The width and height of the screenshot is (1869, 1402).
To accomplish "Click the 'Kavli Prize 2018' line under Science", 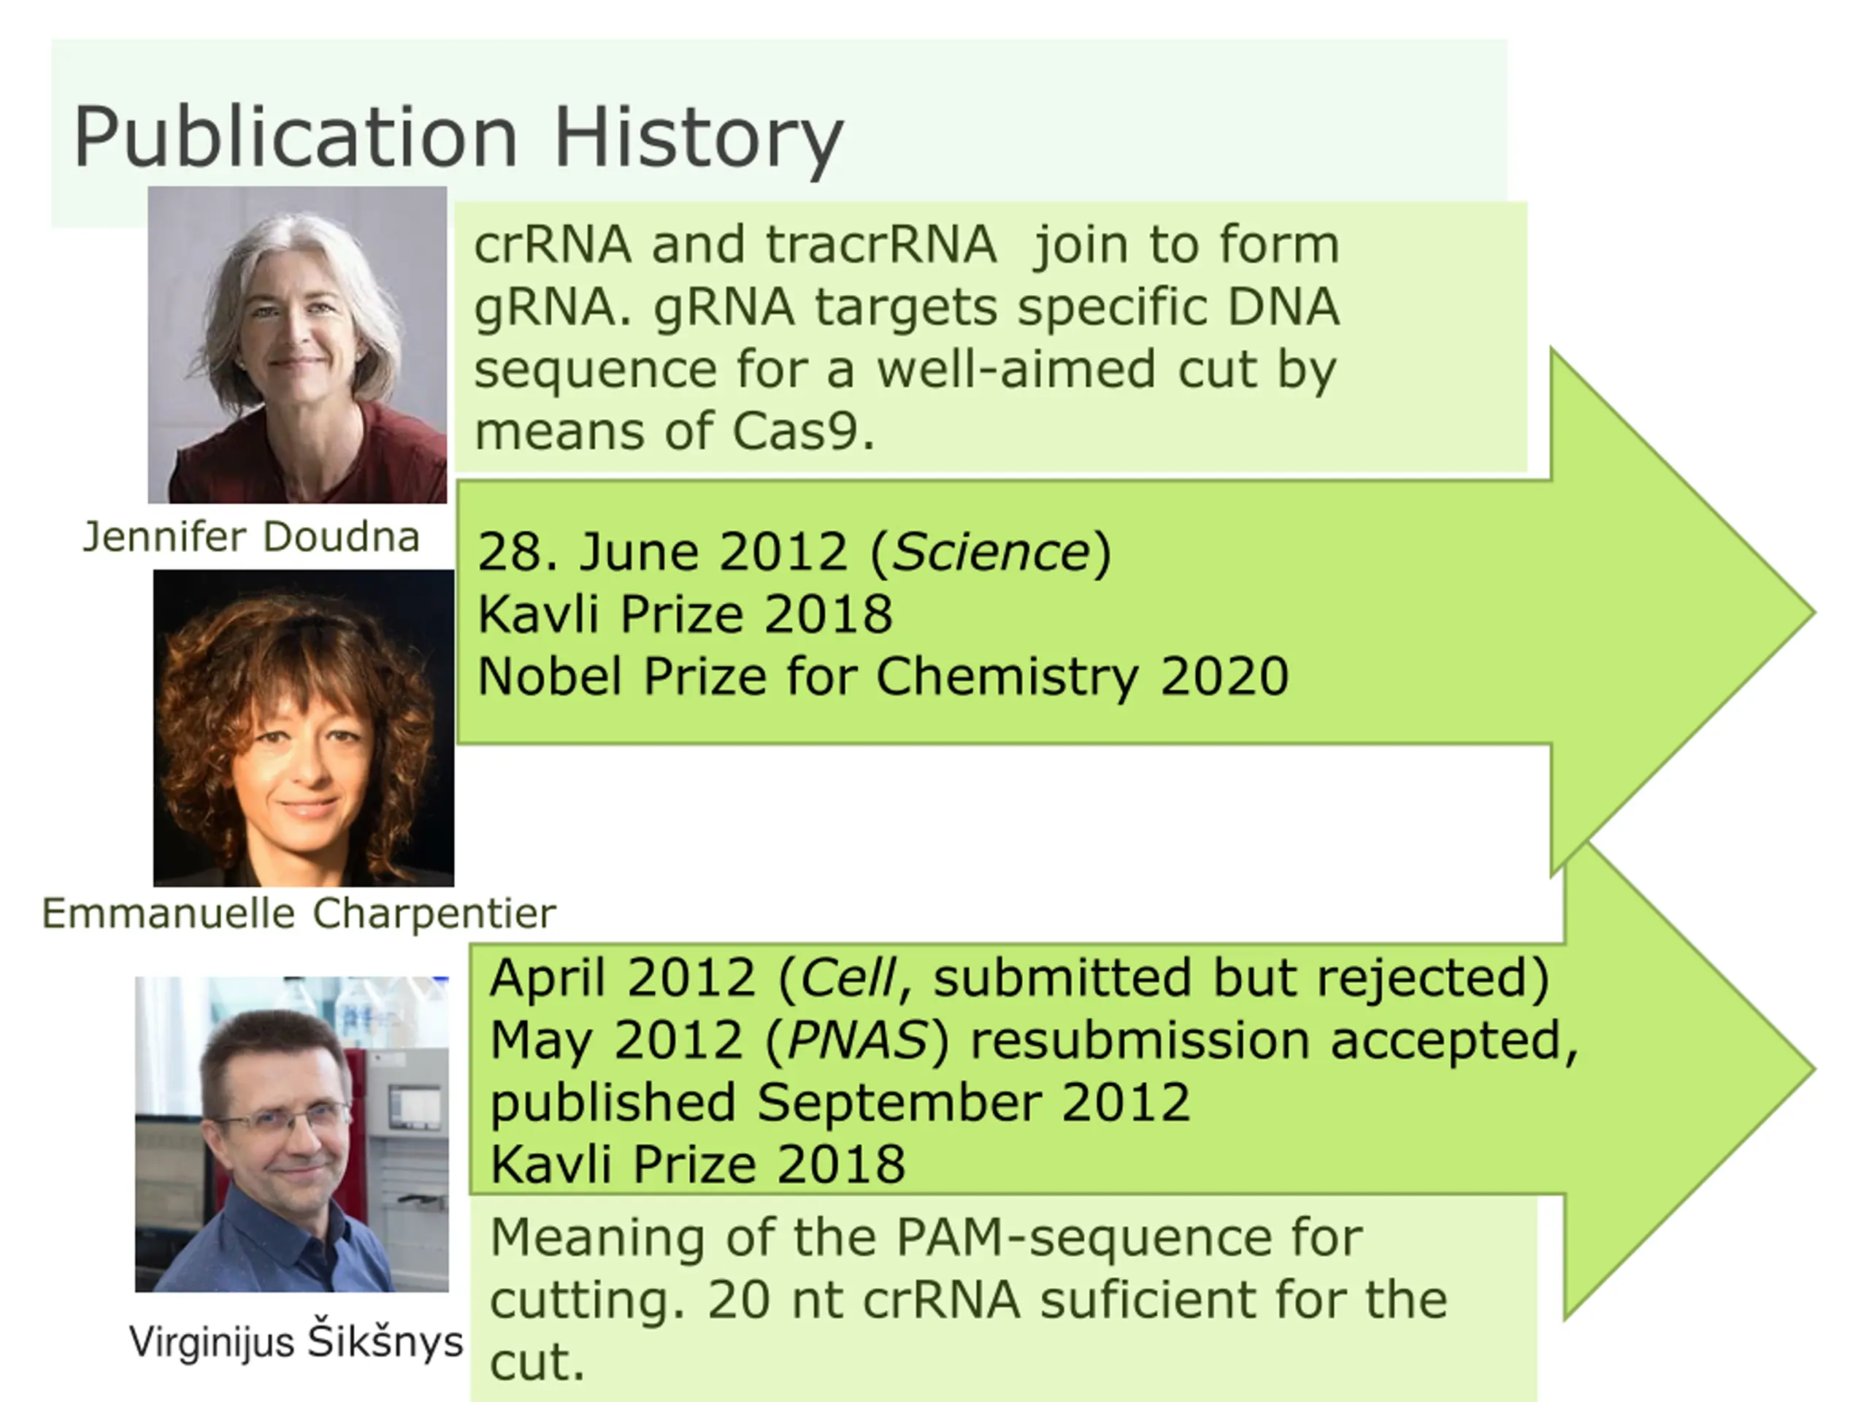I will tap(686, 613).
